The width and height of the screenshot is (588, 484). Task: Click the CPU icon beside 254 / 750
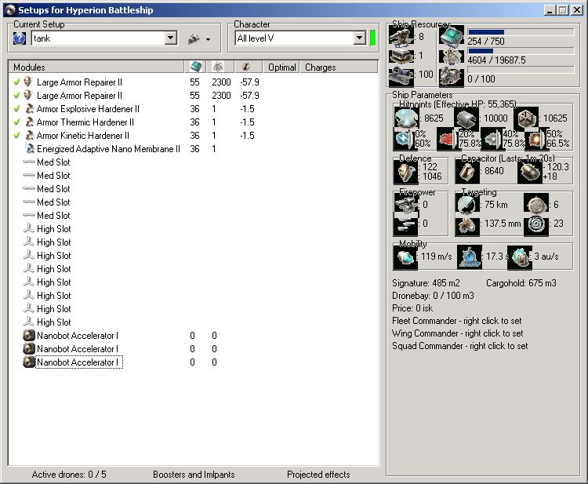coord(452,37)
